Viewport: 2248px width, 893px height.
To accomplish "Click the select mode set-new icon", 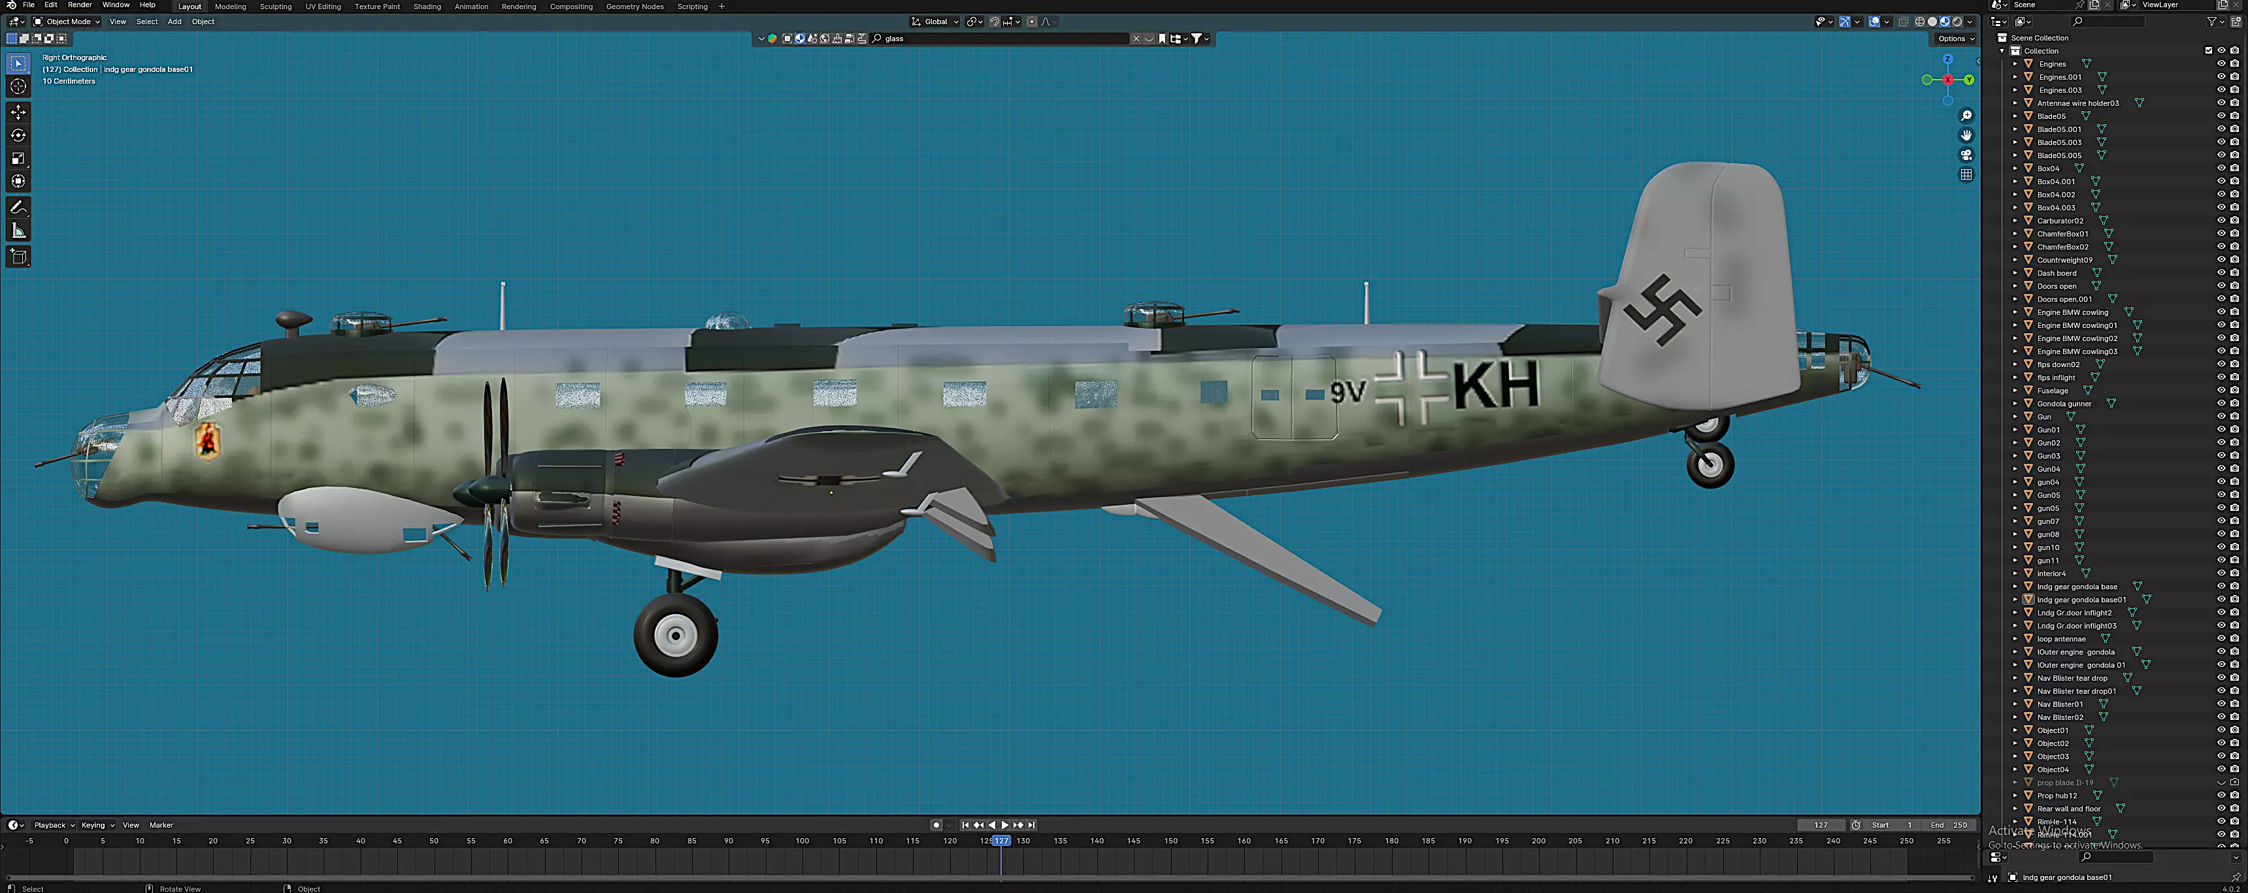I will pos(11,39).
